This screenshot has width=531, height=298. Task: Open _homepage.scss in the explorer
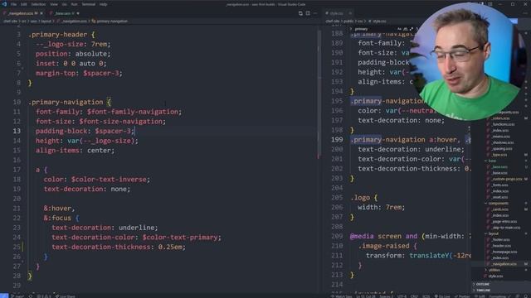504,252
